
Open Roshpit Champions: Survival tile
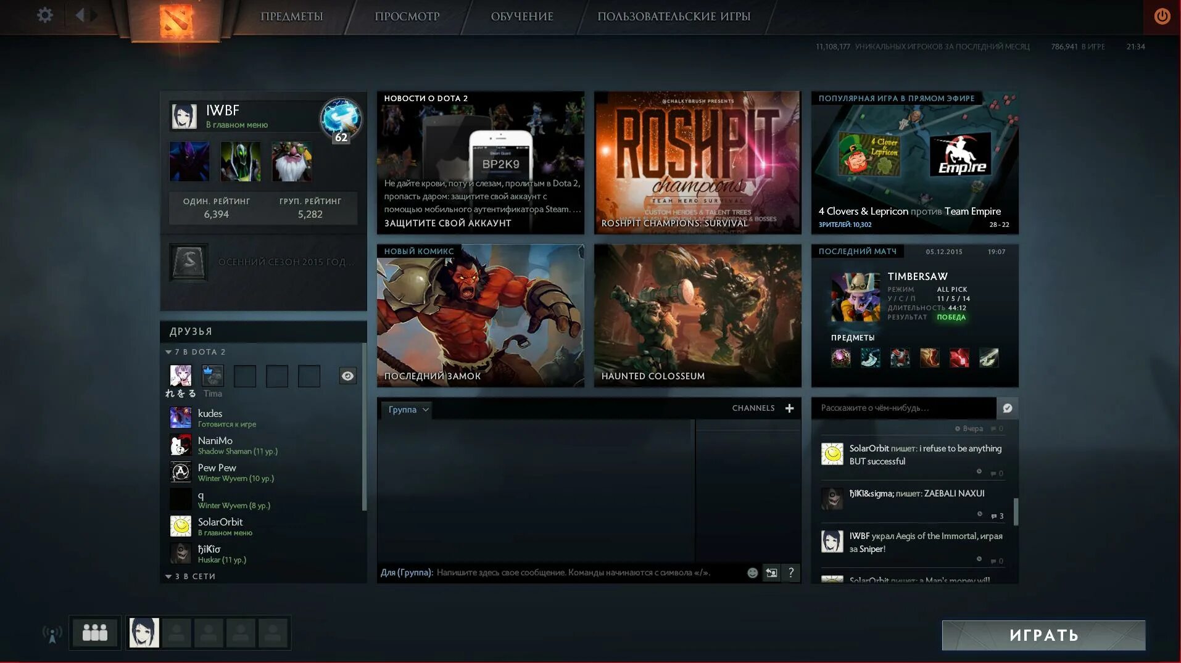697,163
